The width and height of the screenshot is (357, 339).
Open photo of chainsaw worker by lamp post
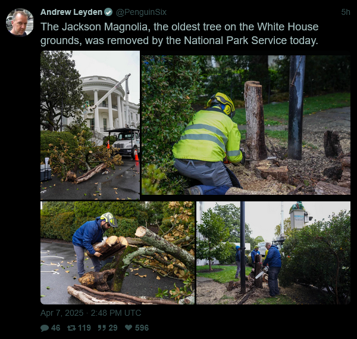coord(273,253)
